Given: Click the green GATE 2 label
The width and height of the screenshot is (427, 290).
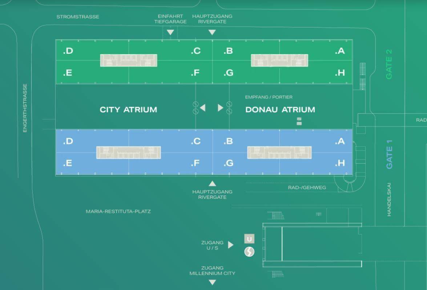Looking at the screenshot, I should (389, 64).
